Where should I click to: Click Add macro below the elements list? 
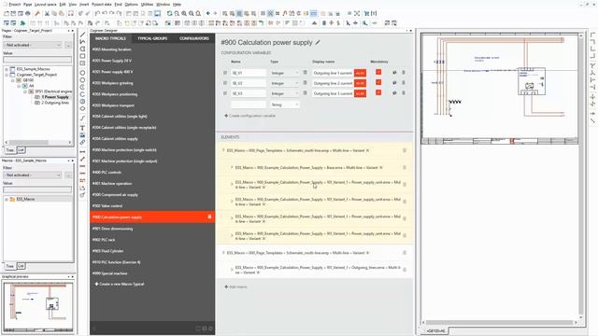click(235, 287)
